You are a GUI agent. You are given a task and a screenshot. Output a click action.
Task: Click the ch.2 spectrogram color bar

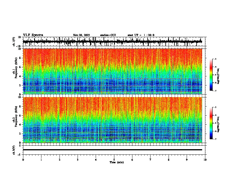pos(211,123)
